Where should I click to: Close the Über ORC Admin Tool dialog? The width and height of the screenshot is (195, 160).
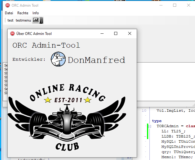[130, 34]
